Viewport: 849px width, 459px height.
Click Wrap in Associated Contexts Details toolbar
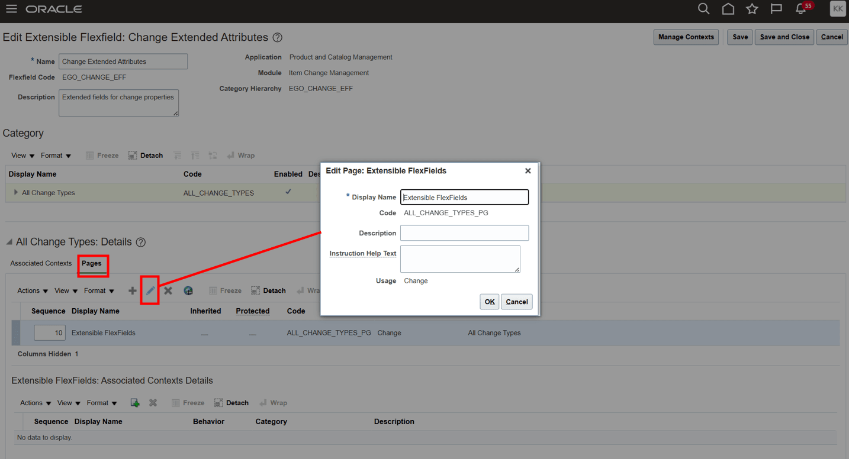[273, 403]
